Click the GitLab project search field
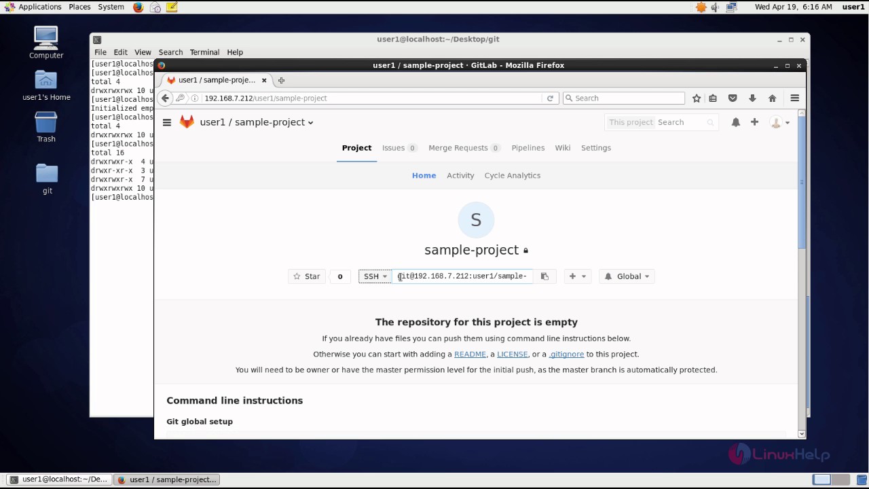 click(x=661, y=122)
